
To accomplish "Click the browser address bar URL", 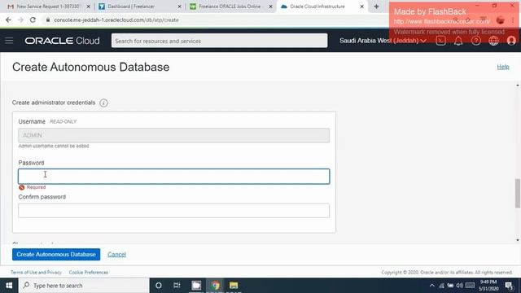I will pyautogui.click(x=116, y=20).
